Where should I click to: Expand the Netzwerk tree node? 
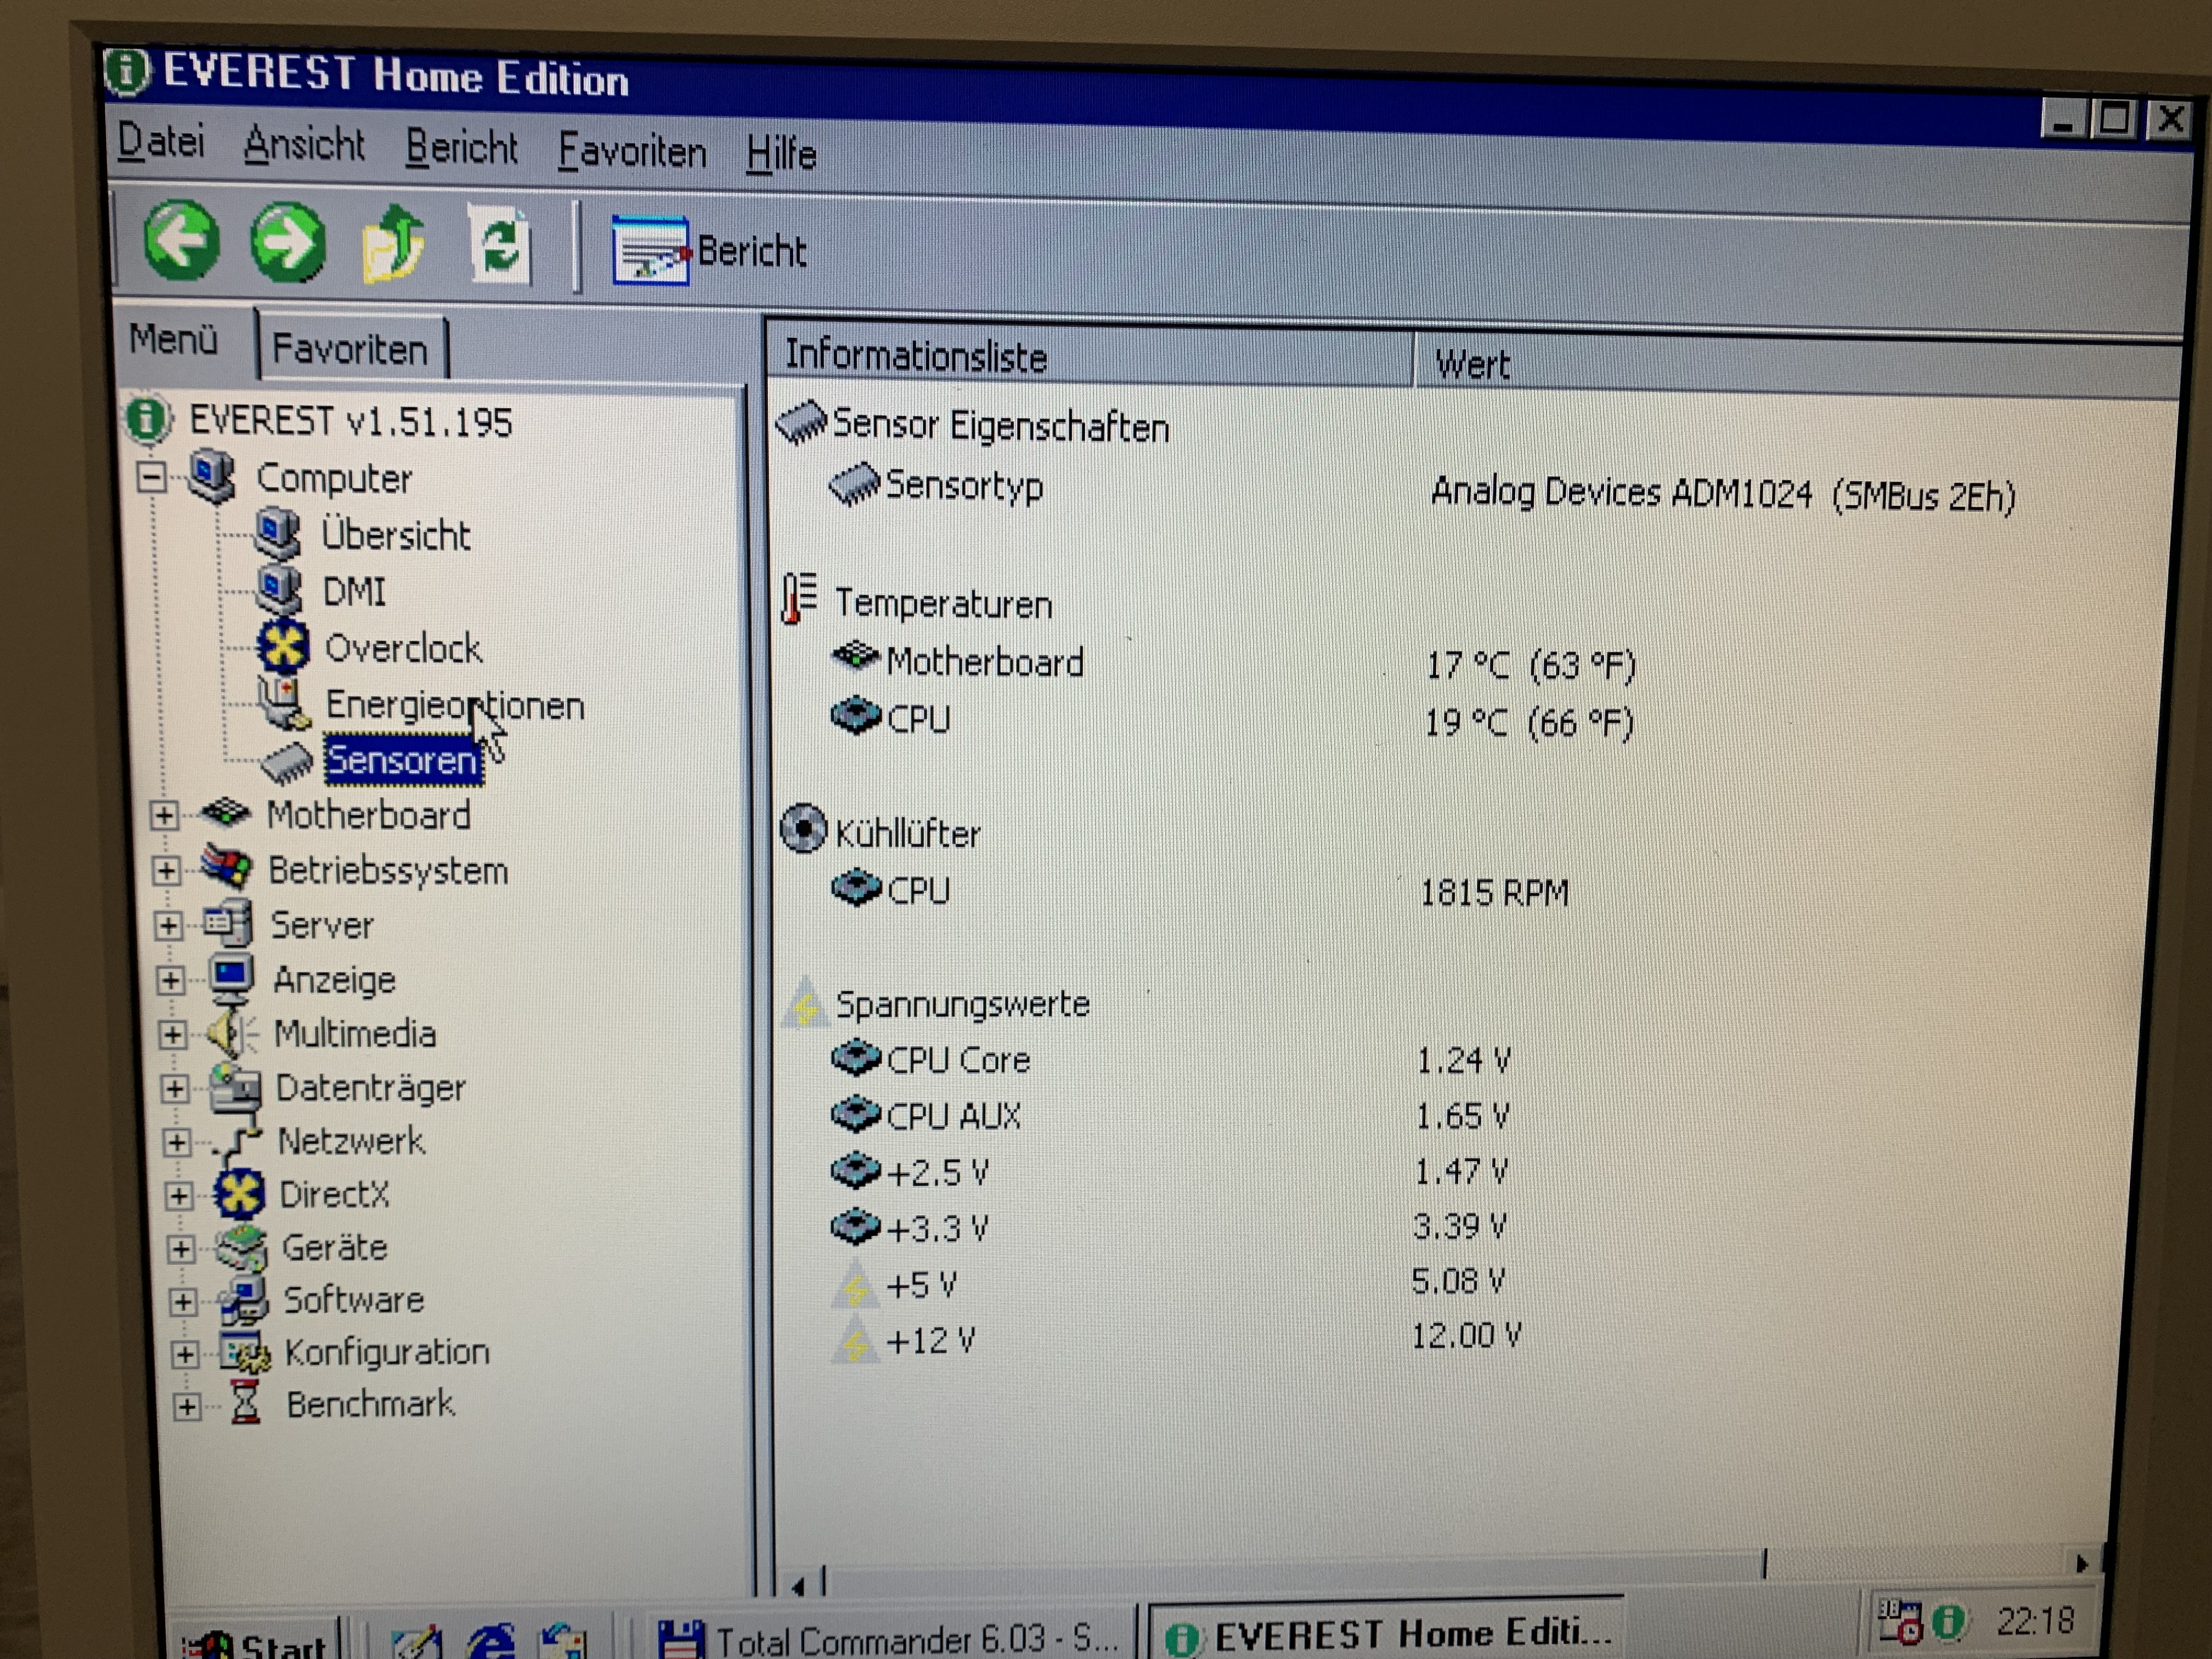177,1142
